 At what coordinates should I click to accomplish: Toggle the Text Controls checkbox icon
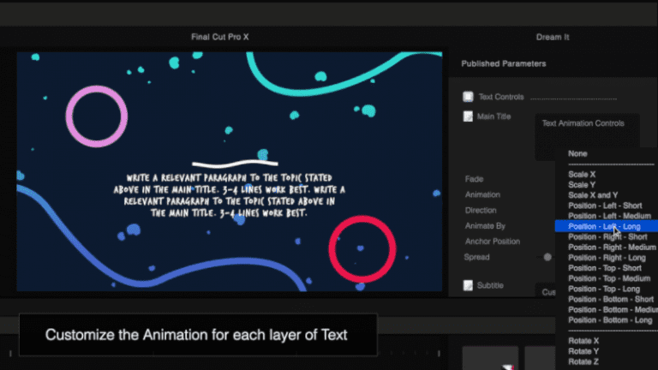468,97
